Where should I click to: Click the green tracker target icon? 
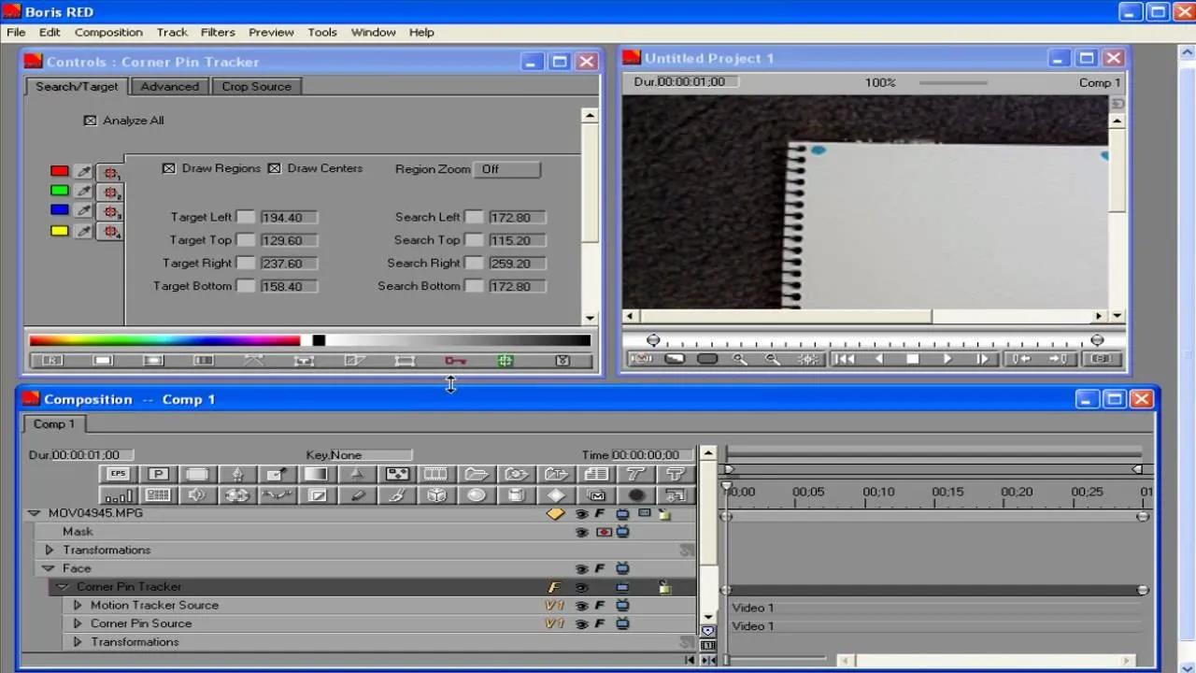tap(505, 361)
